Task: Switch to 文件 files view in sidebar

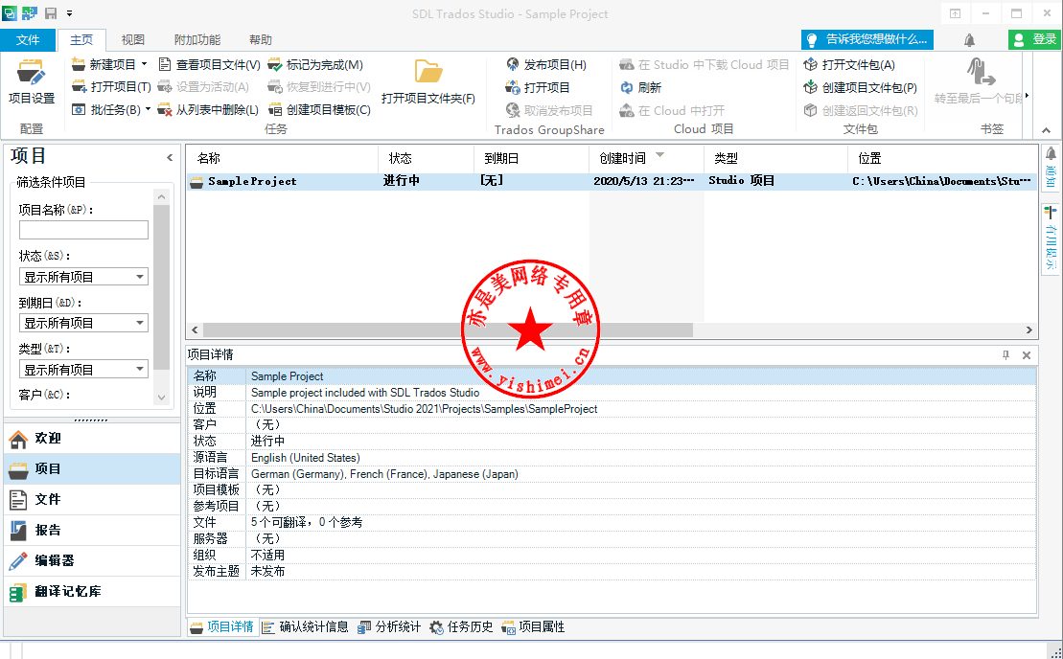Action: click(91, 499)
